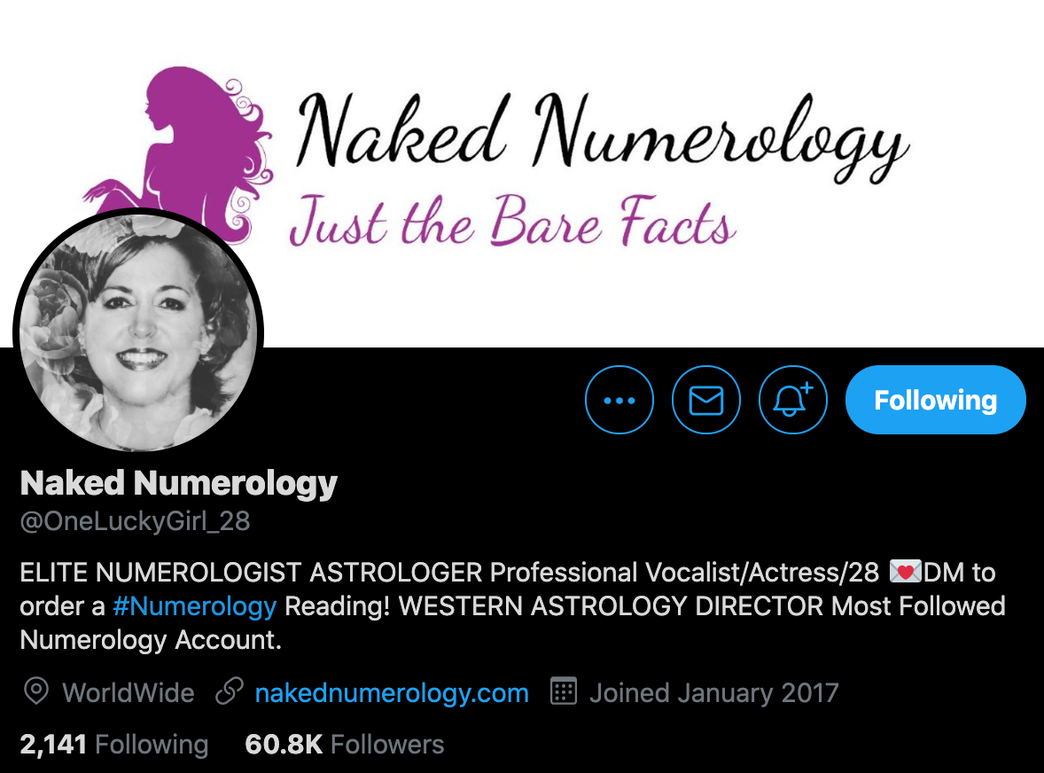The height and width of the screenshot is (773, 1044).
Task: Click the #Numerology hashtag link
Action: [194, 606]
